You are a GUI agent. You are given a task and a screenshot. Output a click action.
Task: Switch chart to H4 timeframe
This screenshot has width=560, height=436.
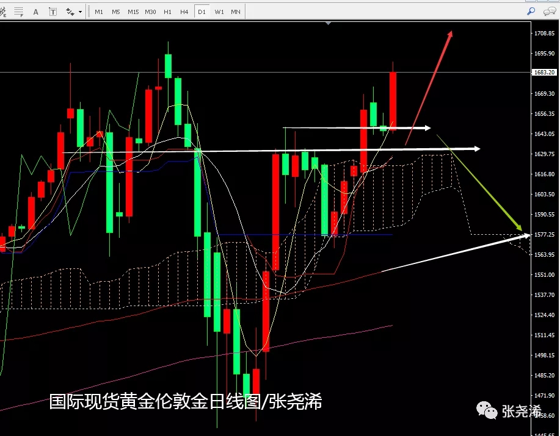tap(184, 12)
